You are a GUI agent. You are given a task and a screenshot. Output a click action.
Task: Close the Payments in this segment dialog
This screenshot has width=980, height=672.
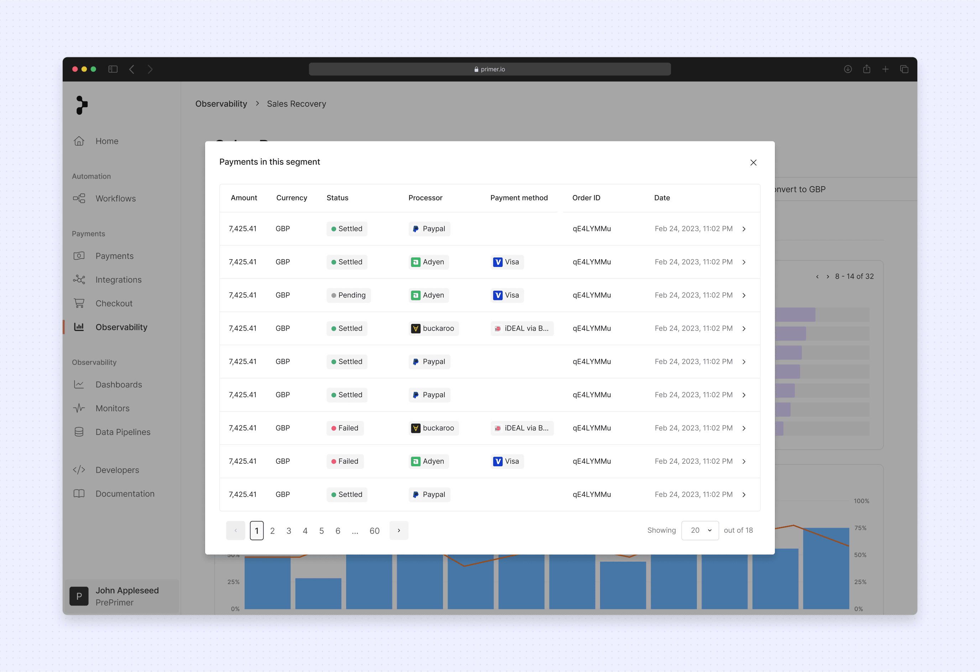coord(753,162)
